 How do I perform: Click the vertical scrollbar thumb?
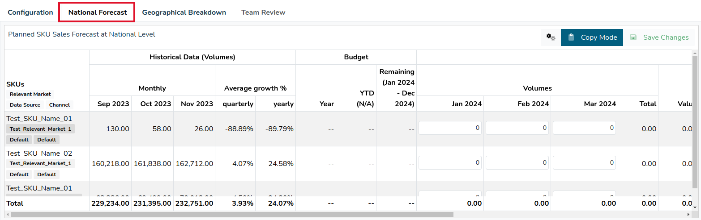point(695,121)
